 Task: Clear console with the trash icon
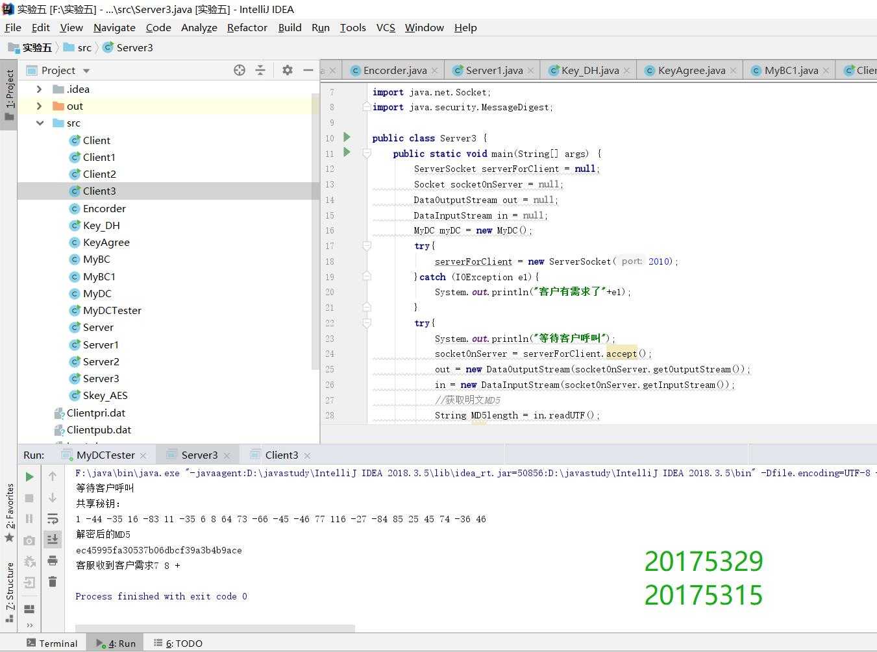point(53,582)
